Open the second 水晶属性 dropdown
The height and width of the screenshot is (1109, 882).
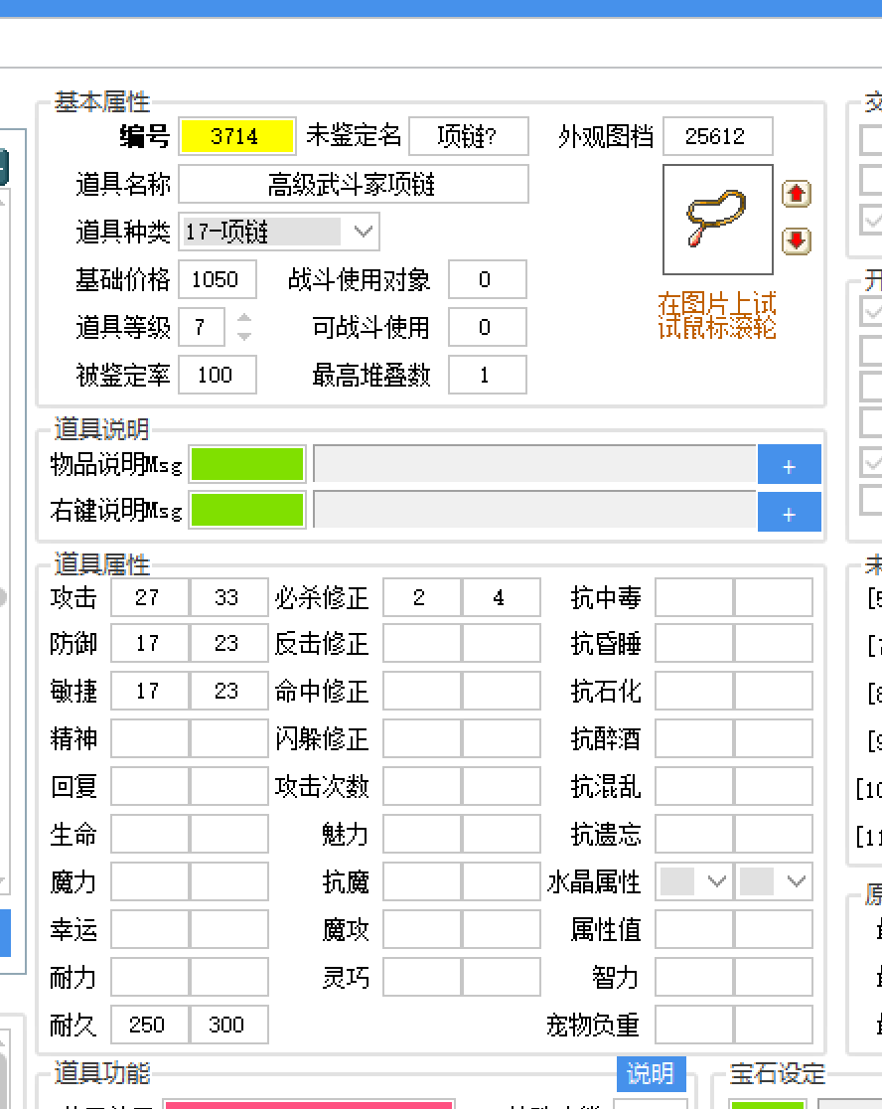(x=774, y=881)
